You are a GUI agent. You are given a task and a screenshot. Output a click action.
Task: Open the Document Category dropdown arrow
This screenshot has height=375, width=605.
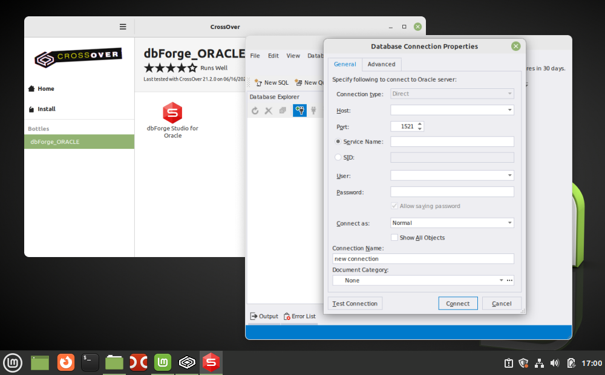point(501,280)
